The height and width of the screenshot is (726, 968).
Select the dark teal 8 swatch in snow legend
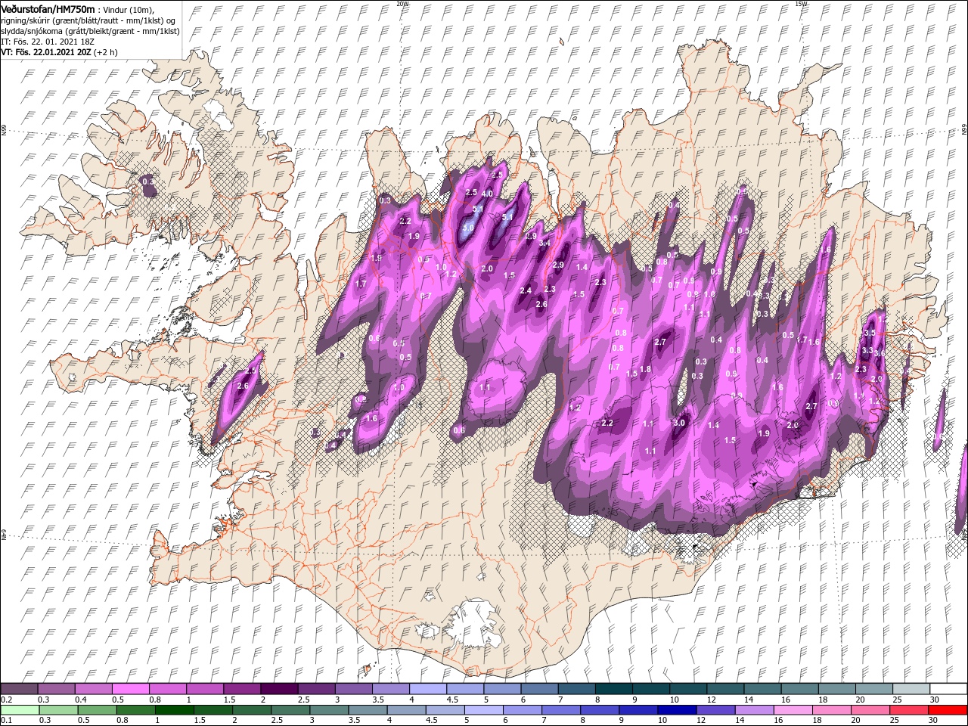[613, 689]
